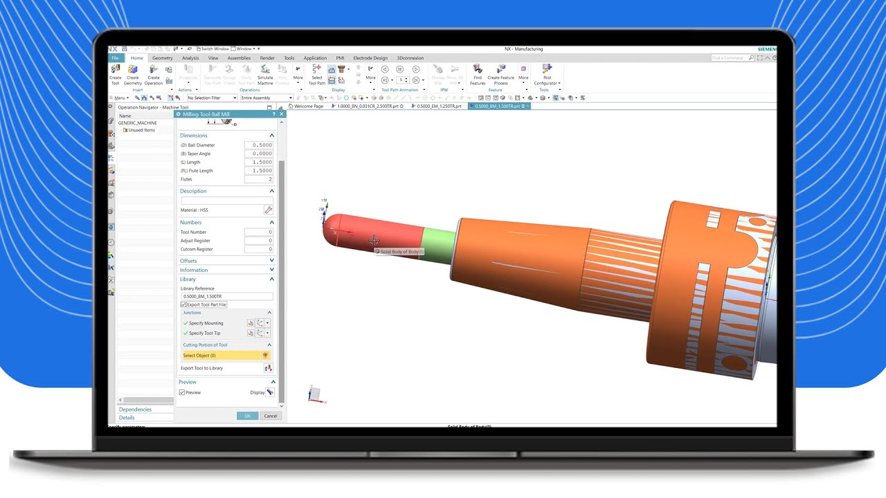Click the Cancel button
The image size is (886, 498).
point(271,416)
